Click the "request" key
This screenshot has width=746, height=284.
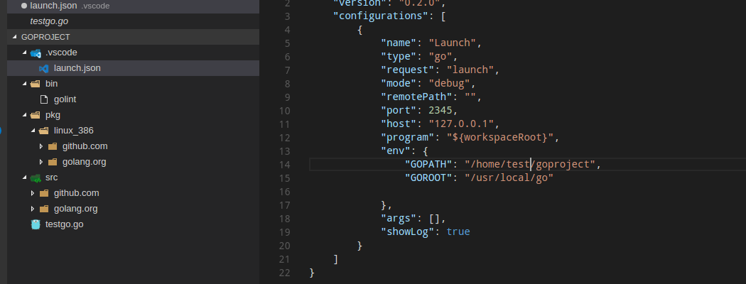click(x=408, y=70)
